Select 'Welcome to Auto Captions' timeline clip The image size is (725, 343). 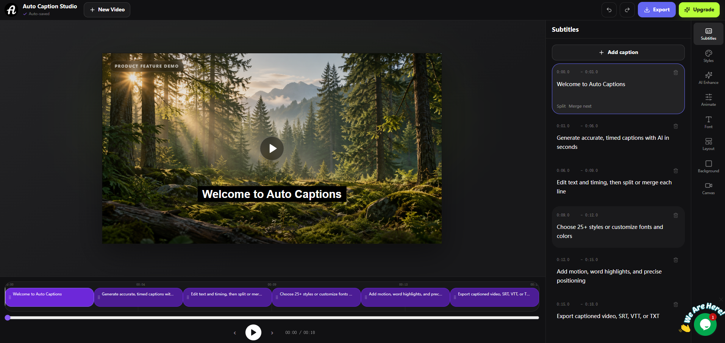point(49,297)
